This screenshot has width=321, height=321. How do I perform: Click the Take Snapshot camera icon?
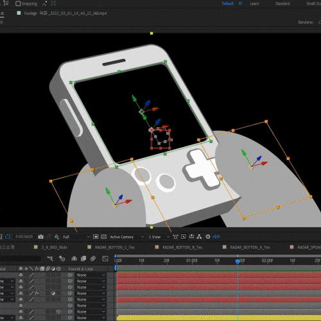[x=40, y=237]
